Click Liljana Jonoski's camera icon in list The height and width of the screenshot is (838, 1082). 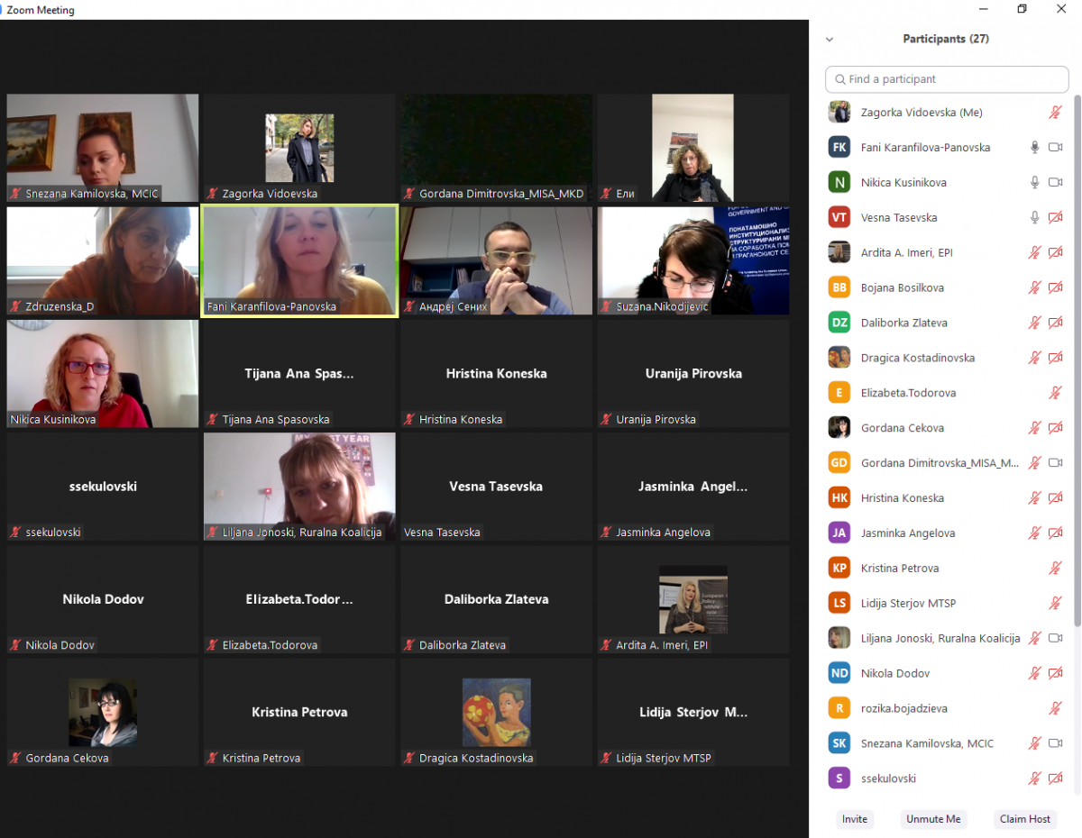(x=1055, y=639)
